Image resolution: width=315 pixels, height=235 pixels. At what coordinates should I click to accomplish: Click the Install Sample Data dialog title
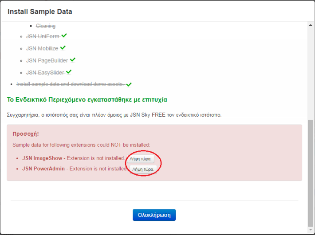tap(40, 12)
